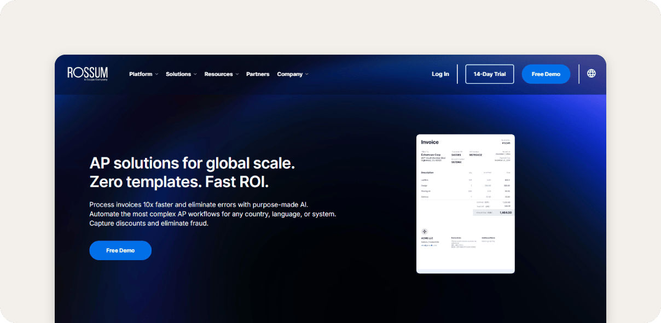Start the 14-Day Trial button
The width and height of the screenshot is (661, 323).
pyautogui.click(x=490, y=74)
